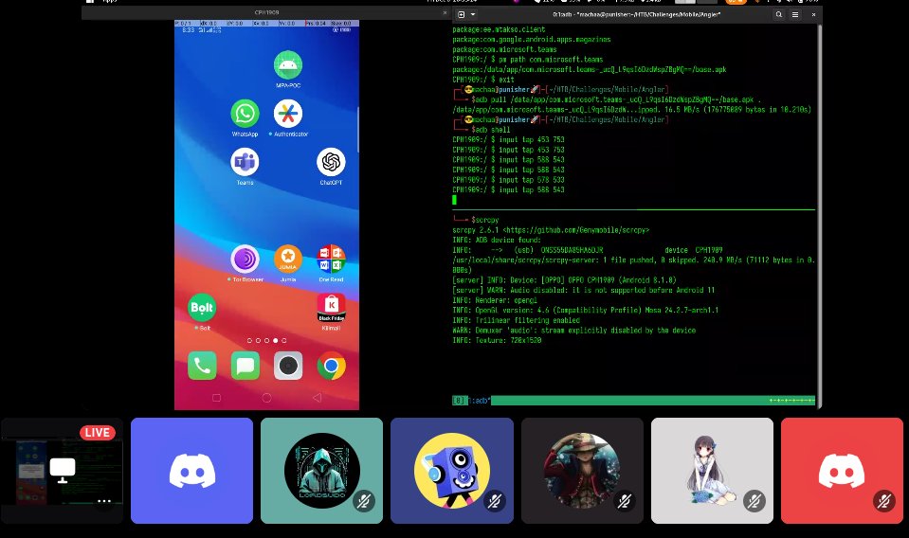
Task: Select the blue Discord logo participant tile
Action: point(191,471)
